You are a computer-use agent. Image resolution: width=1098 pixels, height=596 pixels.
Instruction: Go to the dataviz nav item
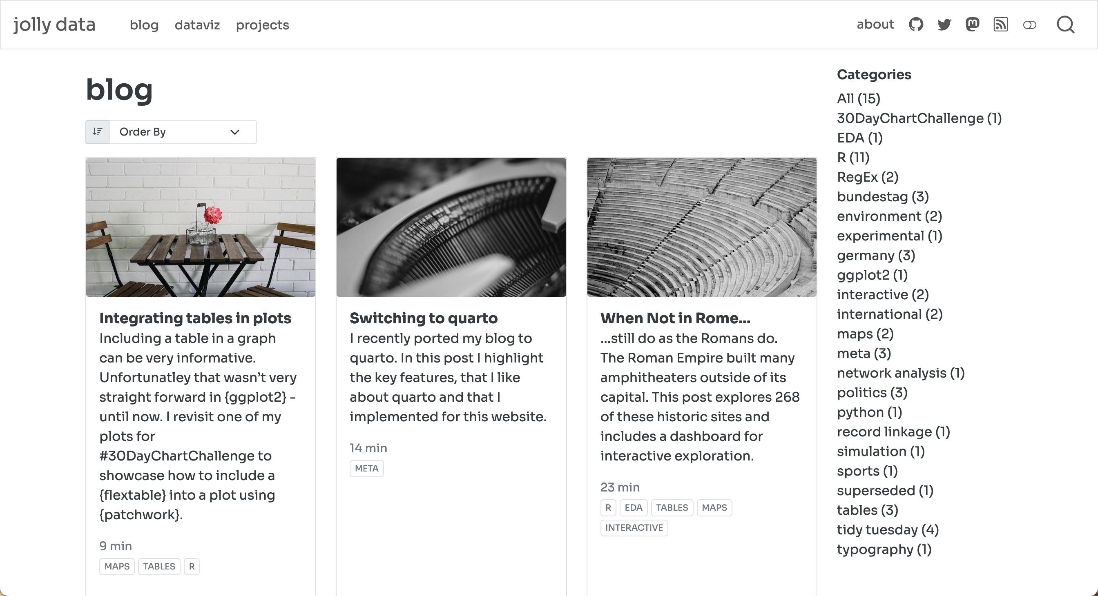[x=197, y=25]
